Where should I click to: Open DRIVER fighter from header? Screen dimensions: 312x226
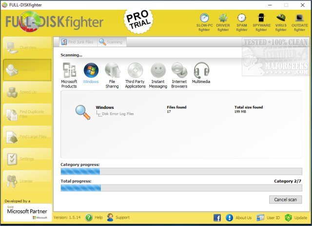tap(223, 22)
